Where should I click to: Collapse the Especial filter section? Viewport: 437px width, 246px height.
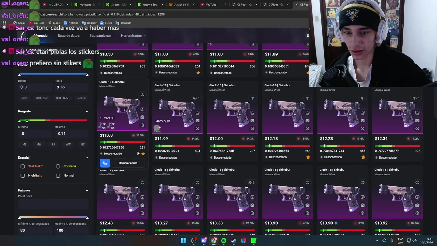click(87, 158)
